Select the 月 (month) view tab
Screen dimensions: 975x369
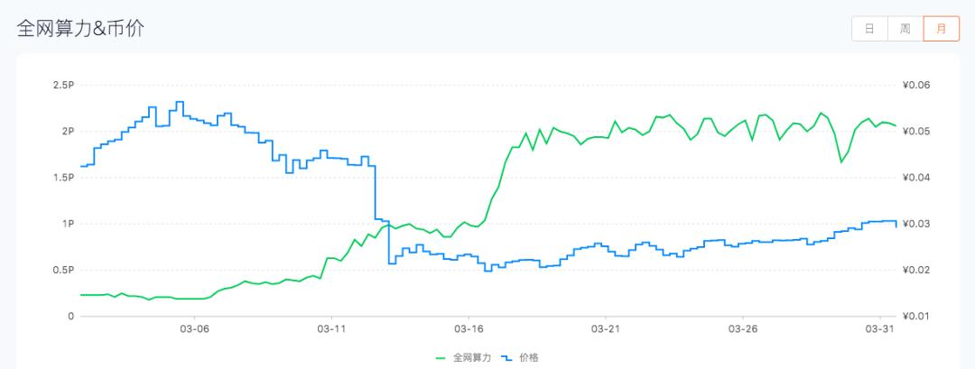[x=942, y=29]
